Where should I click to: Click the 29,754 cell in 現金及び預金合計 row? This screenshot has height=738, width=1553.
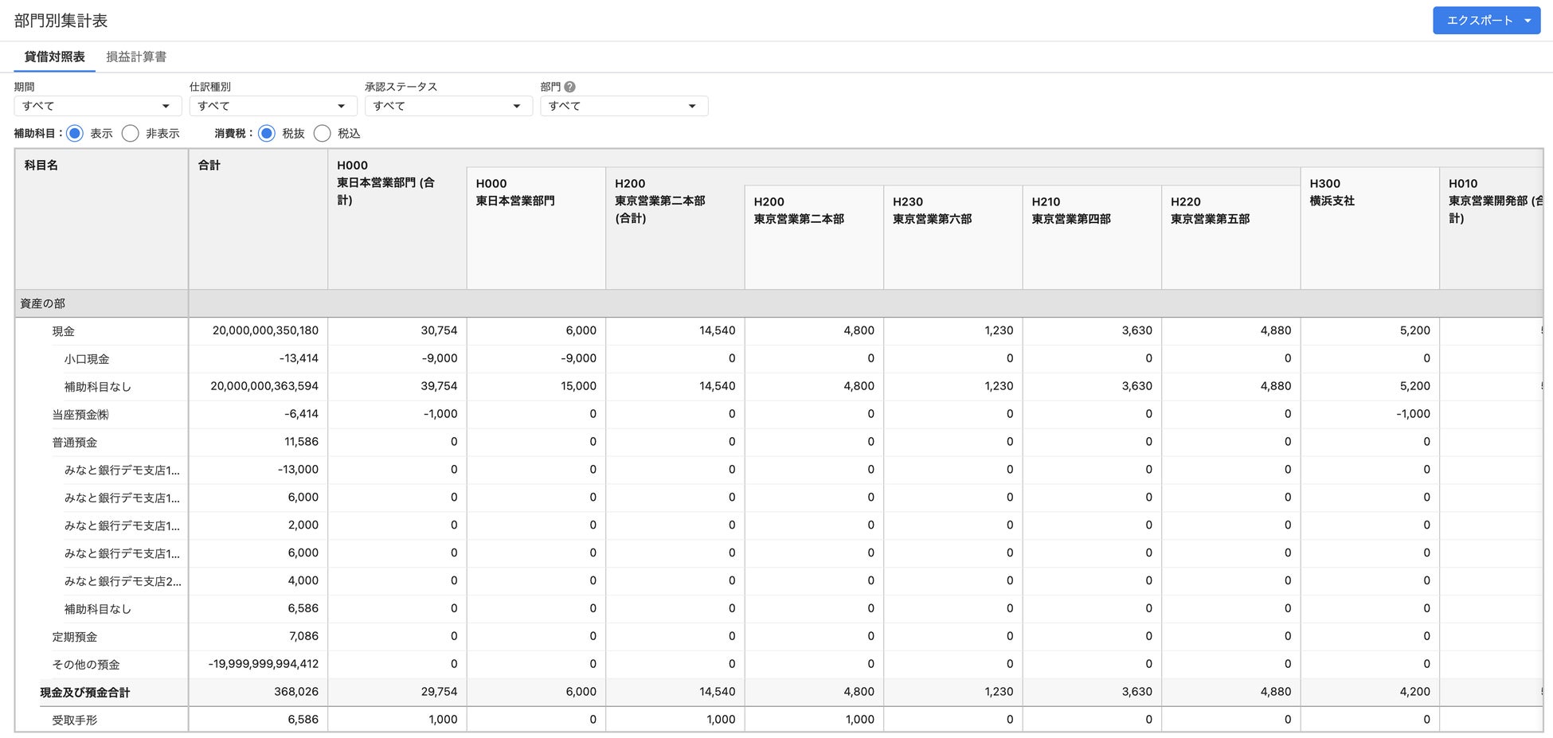[397, 693]
